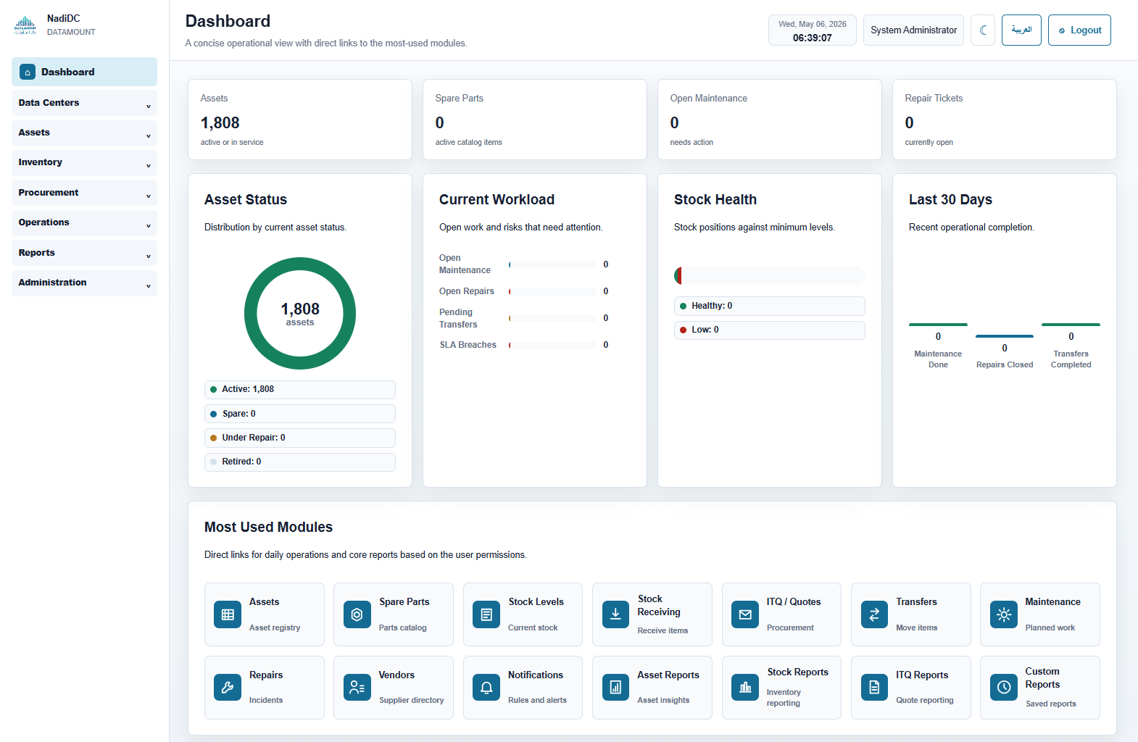Click the Active: 1,808 legend item
Viewport: 1138px width, 742px height.
[x=300, y=389]
